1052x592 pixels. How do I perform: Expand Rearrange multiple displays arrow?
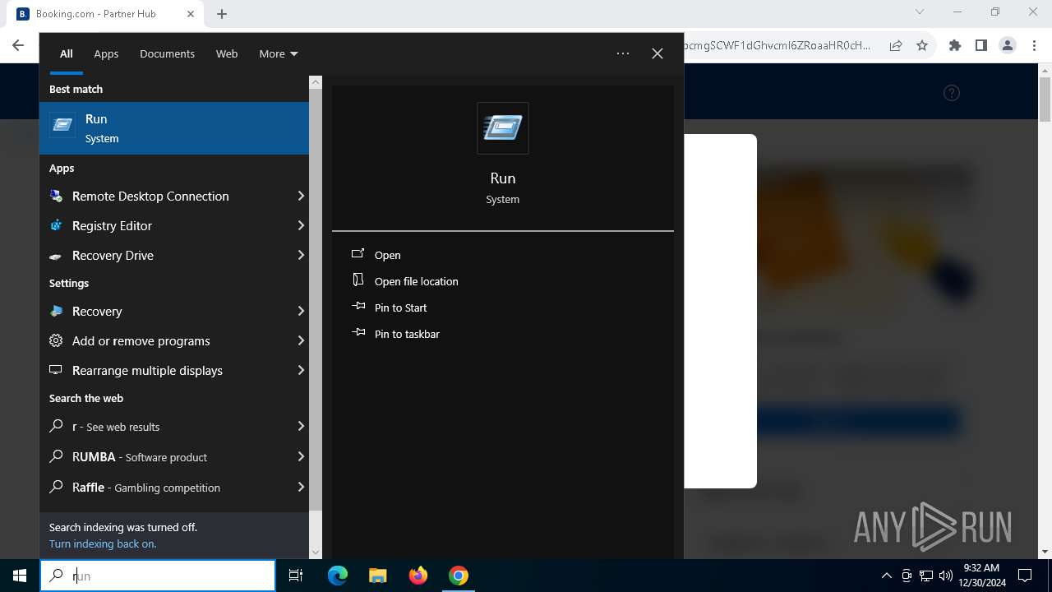(x=301, y=370)
